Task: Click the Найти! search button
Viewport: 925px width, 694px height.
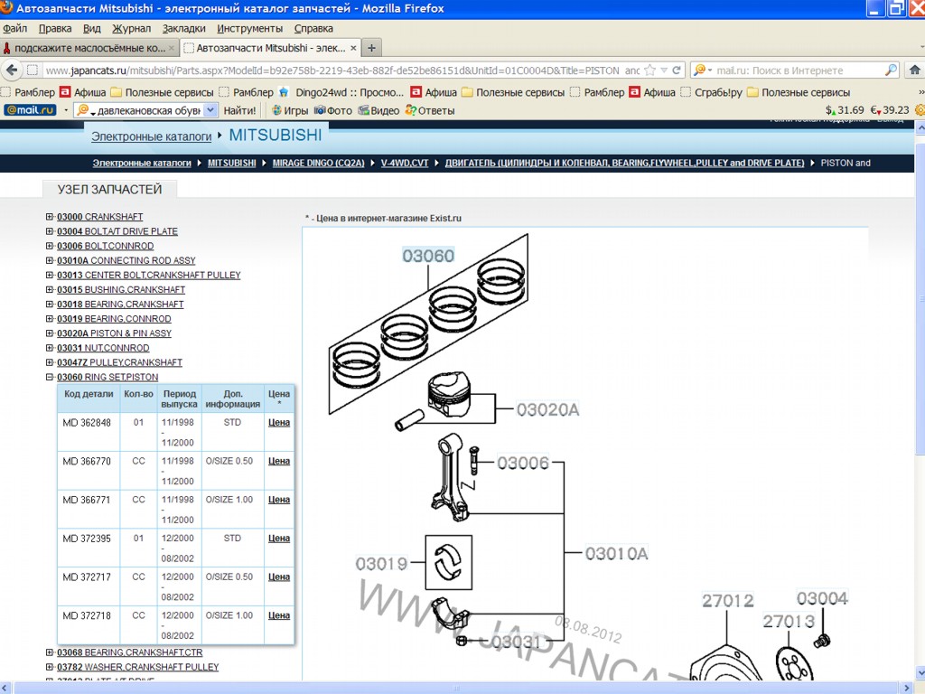Action: coord(239,110)
